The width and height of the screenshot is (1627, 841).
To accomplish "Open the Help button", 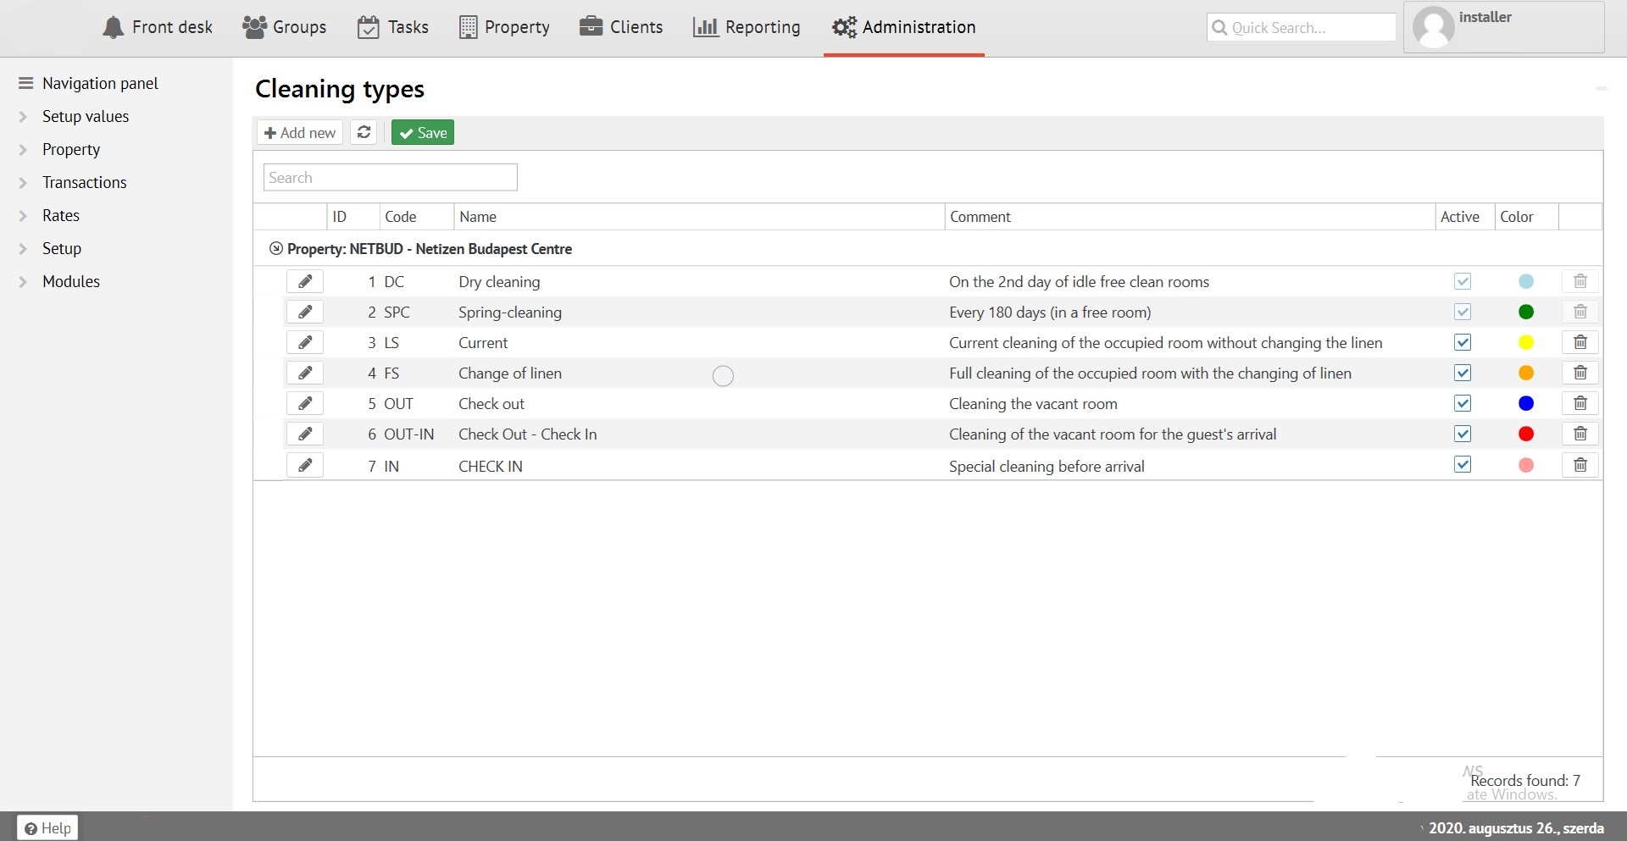I will tap(47, 827).
